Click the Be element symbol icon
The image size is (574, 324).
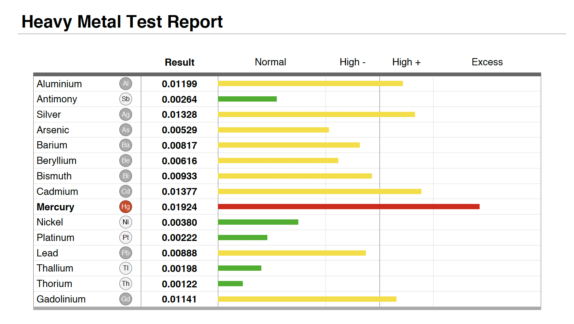tap(126, 160)
